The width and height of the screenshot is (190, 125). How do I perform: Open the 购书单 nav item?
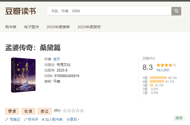[11, 27]
